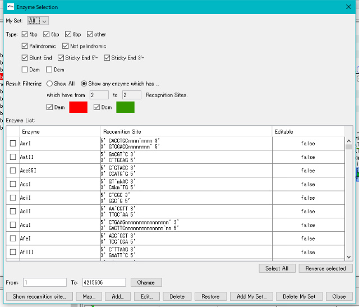This screenshot has height=307, width=359.
Task: Check the AfeI enzyme checkbox
Action: (x=13, y=239)
